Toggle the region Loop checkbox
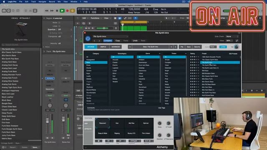Screen dimensions: 267x150 point(59,26)
